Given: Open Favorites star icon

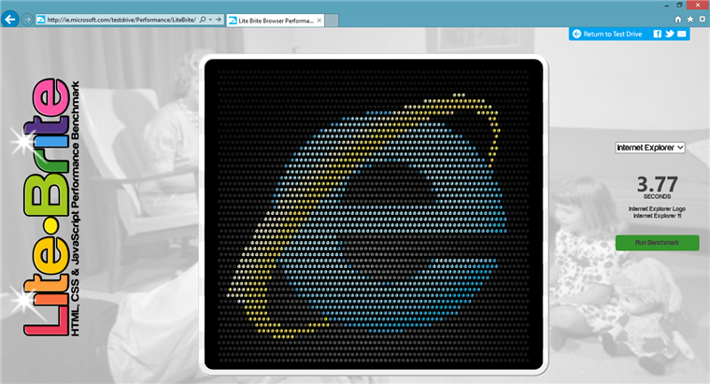Looking at the screenshot, I should [689, 19].
